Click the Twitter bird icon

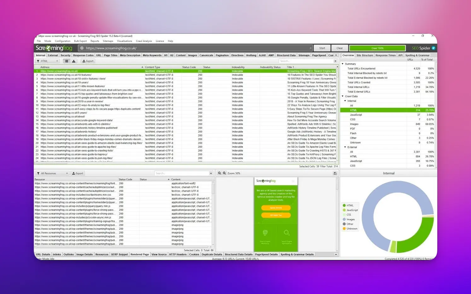[433, 48]
